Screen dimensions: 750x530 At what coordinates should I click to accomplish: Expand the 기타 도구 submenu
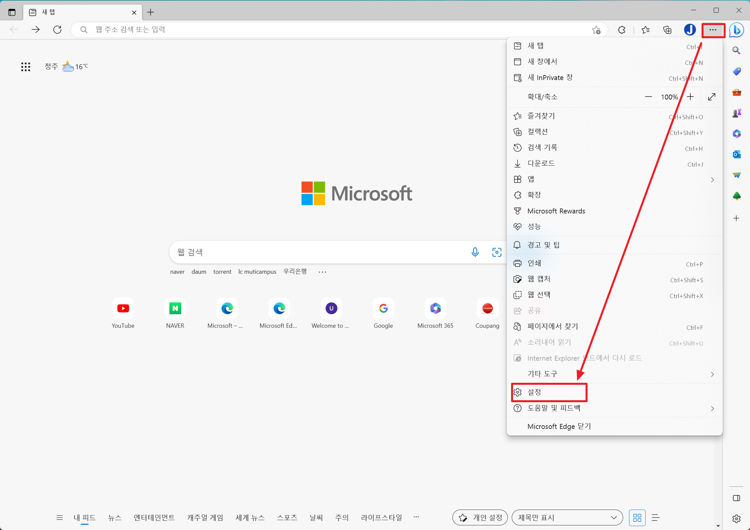(615, 374)
